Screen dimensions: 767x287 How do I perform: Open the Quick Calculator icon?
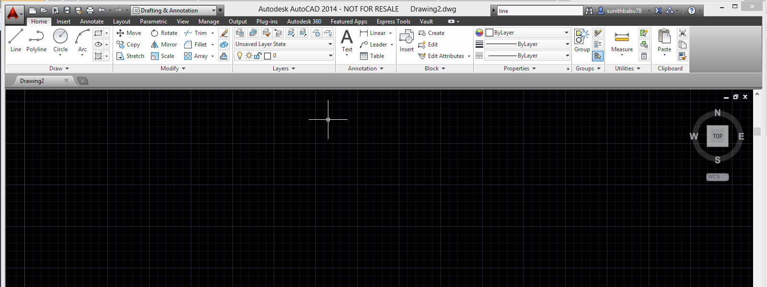pyautogui.click(x=644, y=56)
